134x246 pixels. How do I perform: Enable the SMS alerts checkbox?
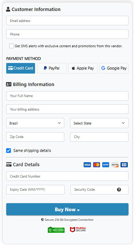tap(11, 46)
